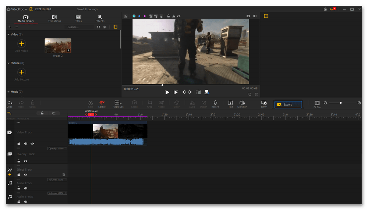Take a snapshot with the camera icon
Screen dimensions: 368x210
tap(248, 16)
